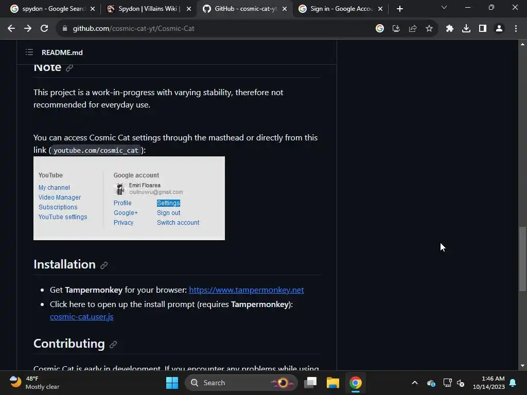The height and width of the screenshot is (395, 527).
Task: Go back to the previous page
Action: point(11,29)
